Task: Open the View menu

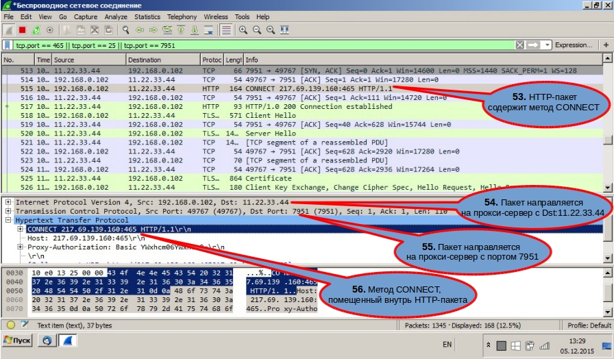Action: coord(45,17)
